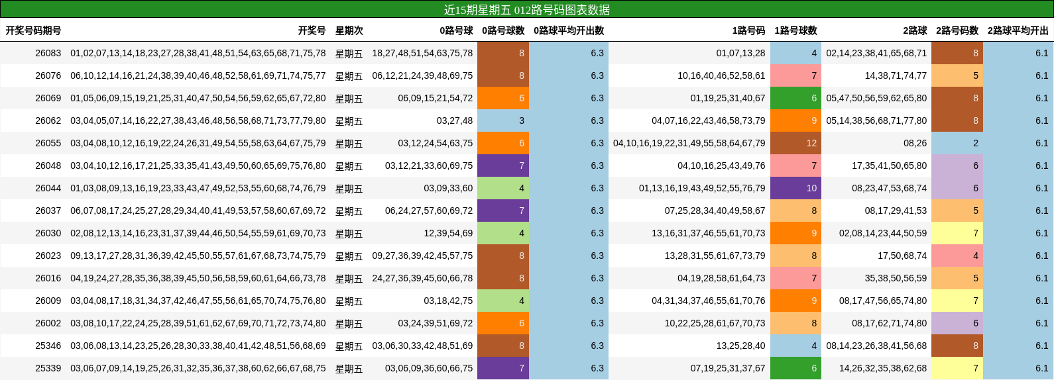The height and width of the screenshot is (380, 1054).
Task: Click 1路号码 cell 13,25,28,40
Action: click(740, 346)
